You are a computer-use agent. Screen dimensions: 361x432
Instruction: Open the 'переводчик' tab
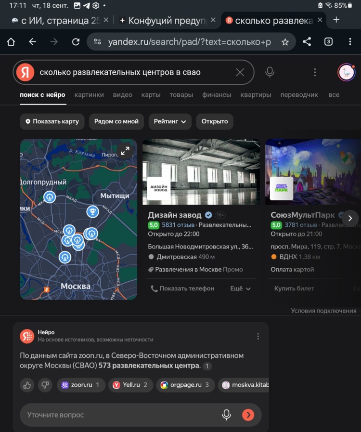[299, 95]
